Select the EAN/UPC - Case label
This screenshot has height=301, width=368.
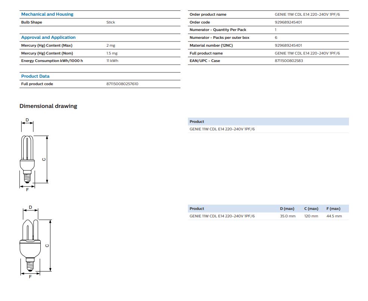[x=205, y=61]
